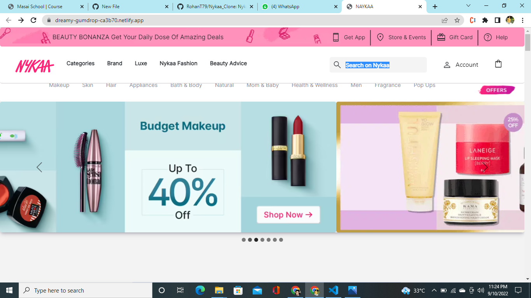Image resolution: width=531 pixels, height=298 pixels.
Task: Expand hidden icons in the system tray
Action: (435, 290)
